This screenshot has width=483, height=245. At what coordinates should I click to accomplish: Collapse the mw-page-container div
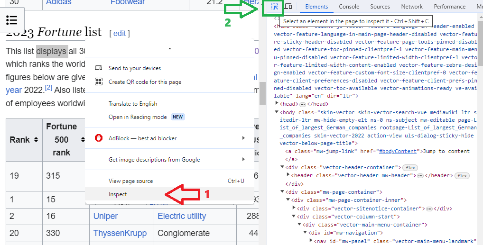(x=282, y=192)
